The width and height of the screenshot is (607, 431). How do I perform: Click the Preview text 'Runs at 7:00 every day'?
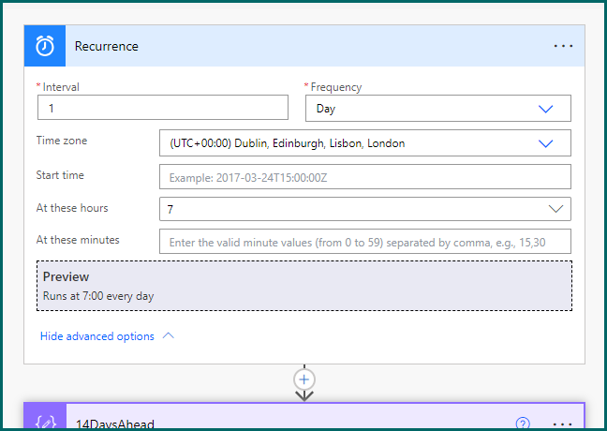(x=98, y=296)
